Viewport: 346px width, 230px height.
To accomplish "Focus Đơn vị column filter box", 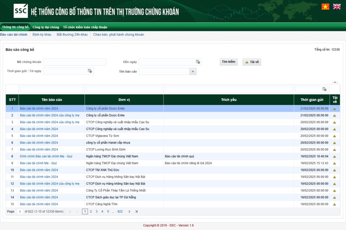I will pyautogui.click(x=124, y=89).
